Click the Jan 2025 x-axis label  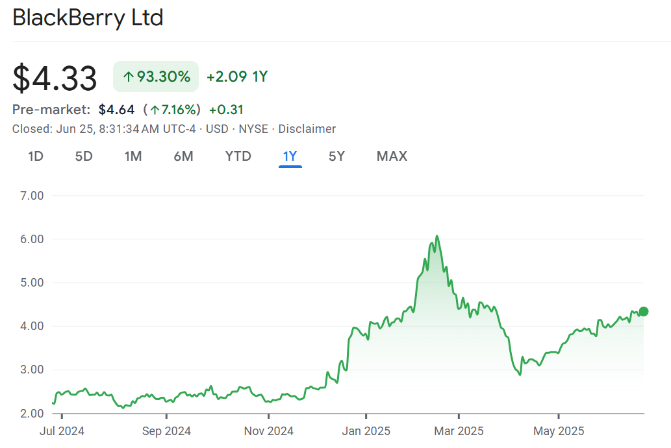366,431
